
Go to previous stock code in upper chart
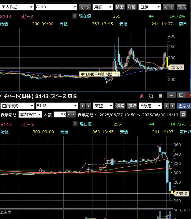pyautogui.click(x=82, y=7)
